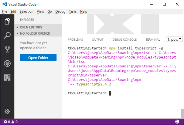Image resolution: width=184 pixels, height=125 pixels.
Task: Click the EXPLORER panel title
Action: click(27, 20)
